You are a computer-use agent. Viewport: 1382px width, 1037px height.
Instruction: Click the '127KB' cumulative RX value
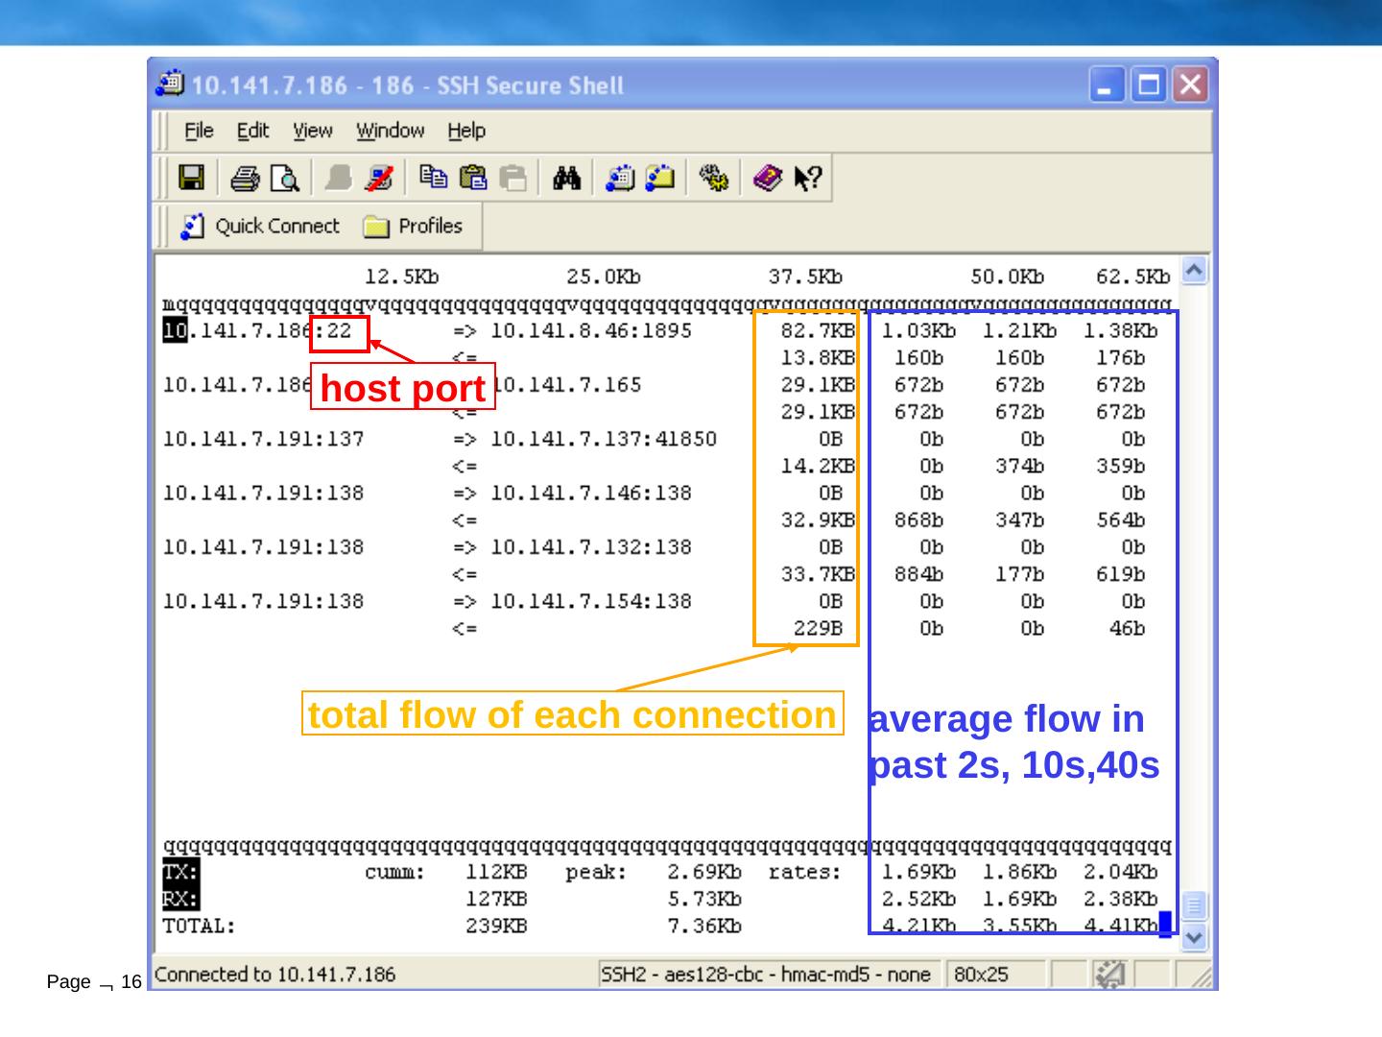point(496,900)
